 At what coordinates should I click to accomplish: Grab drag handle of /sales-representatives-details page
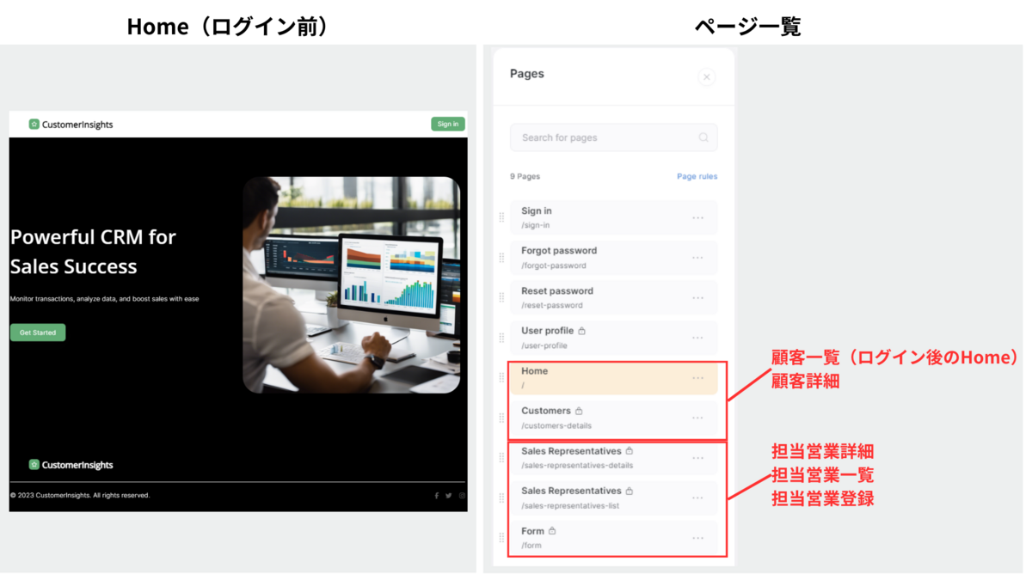pyautogui.click(x=501, y=458)
